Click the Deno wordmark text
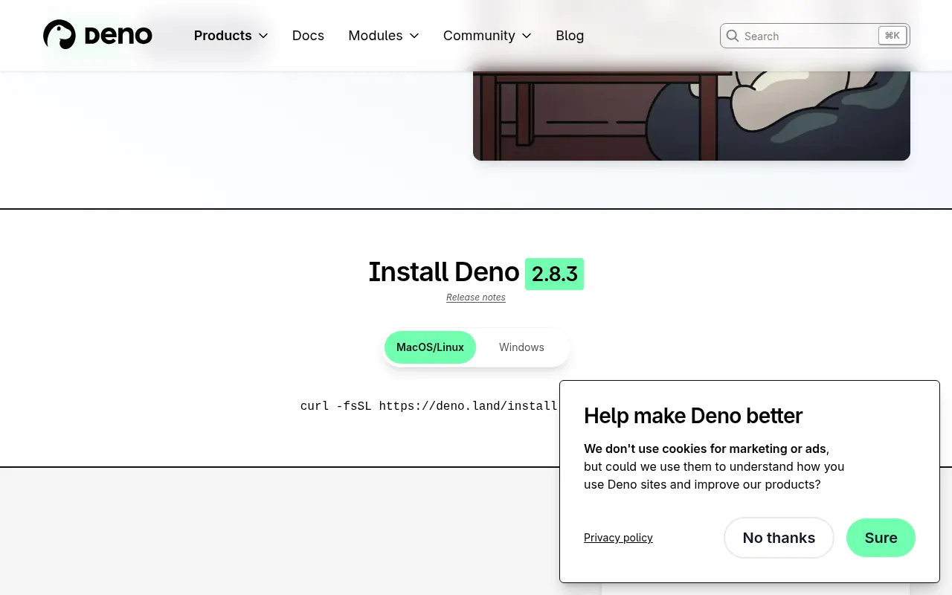This screenshot has height=595, width=952. tap(118, 35)
